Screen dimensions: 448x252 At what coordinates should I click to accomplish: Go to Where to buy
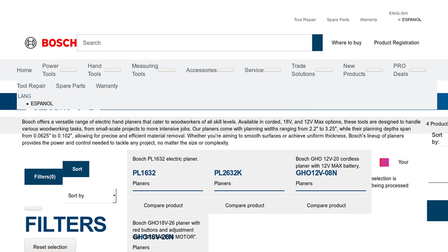pyautogui.click(x=347, y=43)
